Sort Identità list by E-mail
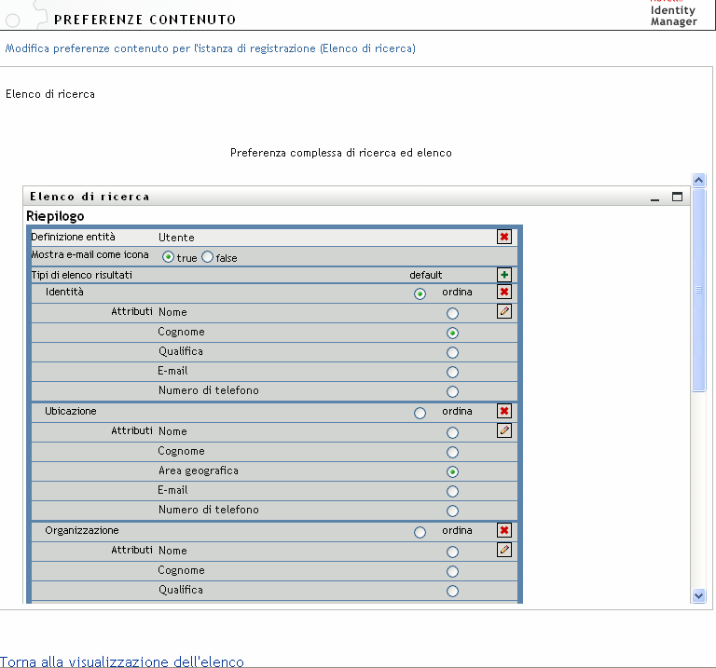The width and height of the screenshot is (716, 668). point(452,373)
